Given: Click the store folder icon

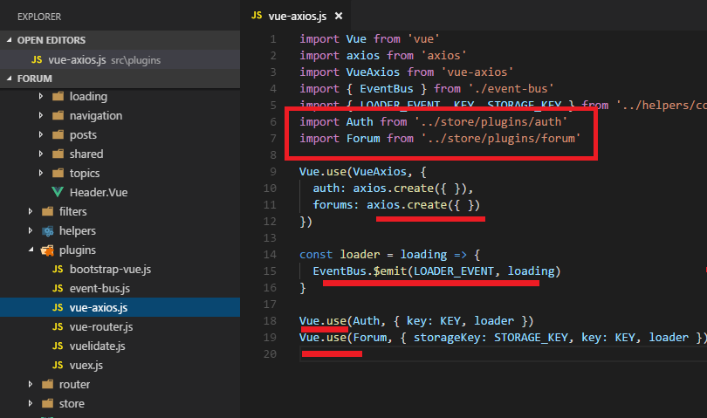Looking at the screenshot, I should pyautogui.click(x=47, y=403).
